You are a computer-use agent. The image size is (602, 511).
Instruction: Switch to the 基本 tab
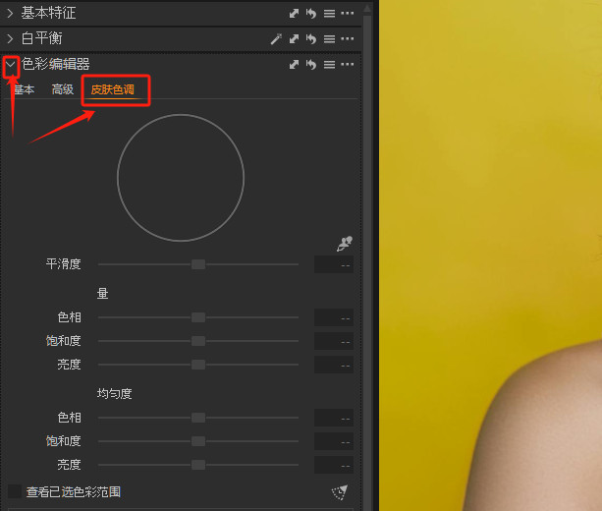[25, 89]
